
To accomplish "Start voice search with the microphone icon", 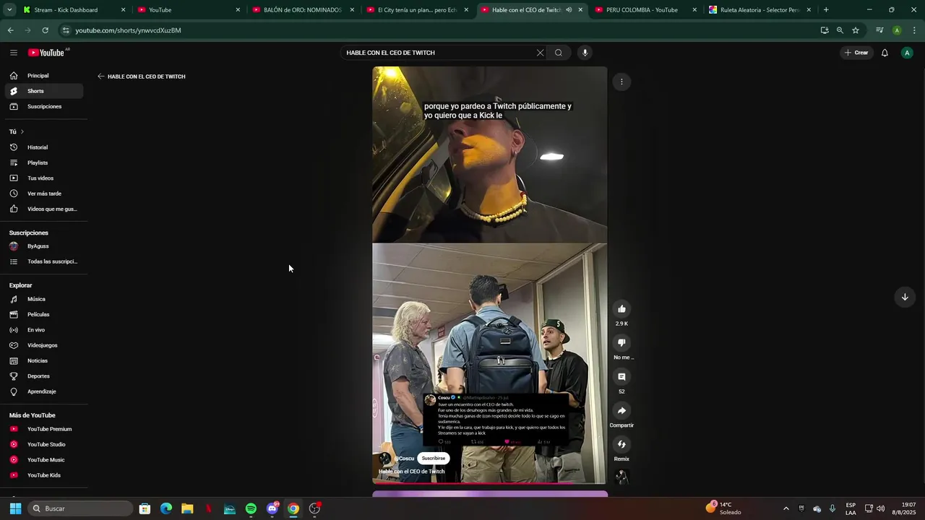I will coord(585,53).
